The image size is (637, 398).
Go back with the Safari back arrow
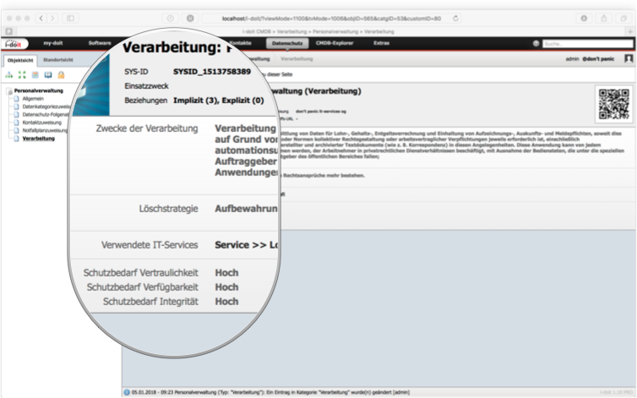[x=41, y=19]
